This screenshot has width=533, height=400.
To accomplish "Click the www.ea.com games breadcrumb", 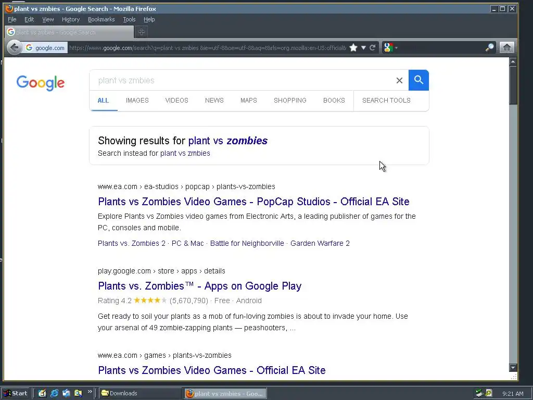I will (164, 355).
